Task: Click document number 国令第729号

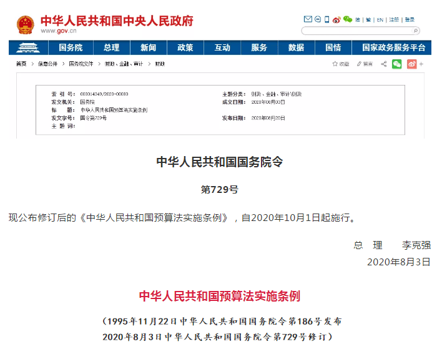Action: [x=93, y=118]
